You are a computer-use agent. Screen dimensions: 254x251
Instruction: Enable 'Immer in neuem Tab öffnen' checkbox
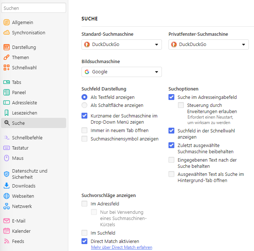click(x=84, y=130)
